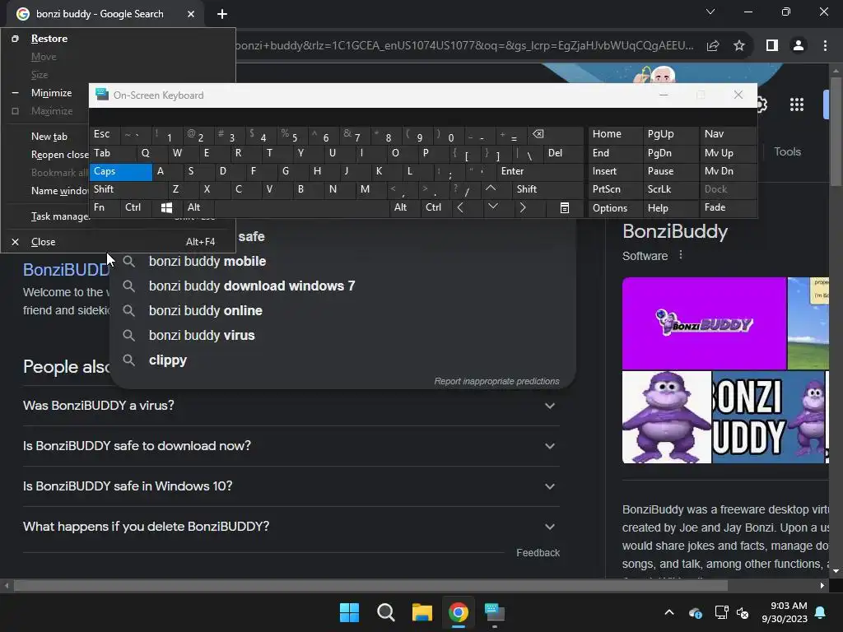The width and height of the screenshot is (843, 632).
Task: Click the space bar on keyboard
Action: coord(302,207)
